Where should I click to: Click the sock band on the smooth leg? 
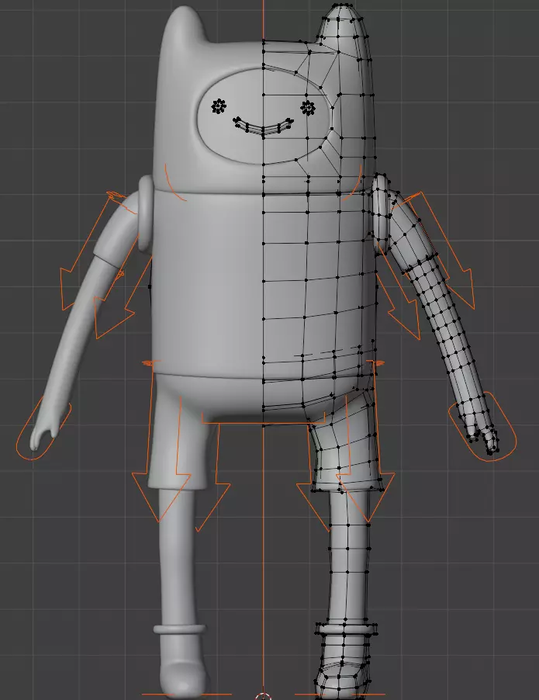coord(179,629)
